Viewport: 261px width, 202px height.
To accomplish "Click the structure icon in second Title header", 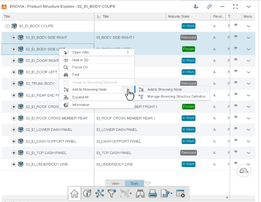I will [99, 17].
